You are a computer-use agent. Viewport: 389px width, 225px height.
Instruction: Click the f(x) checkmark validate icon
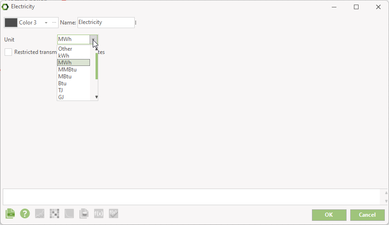pyautogui.click(x=114, y=213)
